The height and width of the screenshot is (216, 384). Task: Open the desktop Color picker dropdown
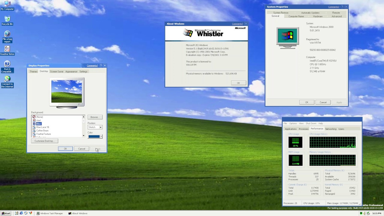(x=95, y=136)
